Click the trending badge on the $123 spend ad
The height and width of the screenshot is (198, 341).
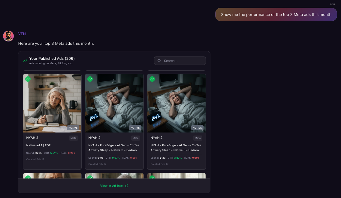(152, 79)
